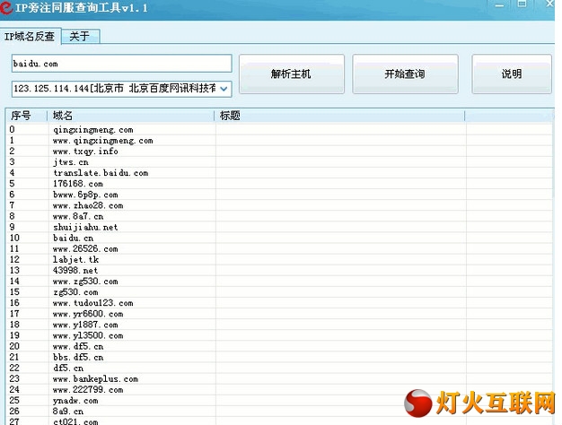
Task: Select row 43998.net
Action: click(x=279, y=270)
